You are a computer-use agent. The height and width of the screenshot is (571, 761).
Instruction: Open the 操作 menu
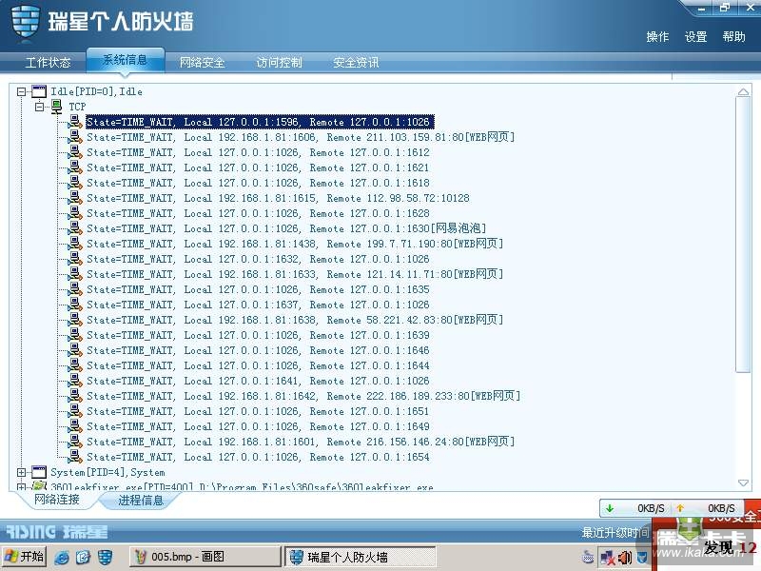pos(657,37)
